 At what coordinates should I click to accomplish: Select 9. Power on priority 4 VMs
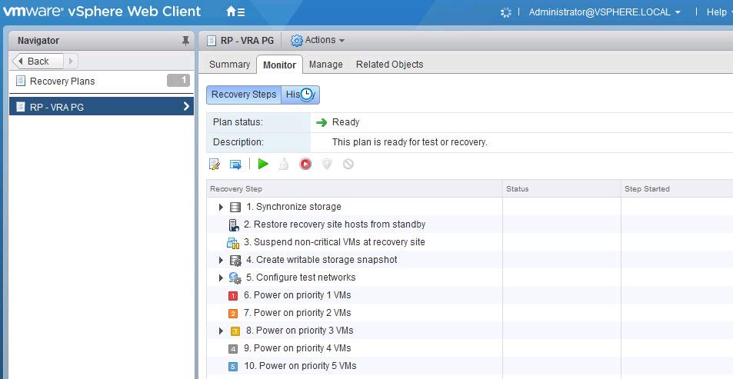(298, 348)
